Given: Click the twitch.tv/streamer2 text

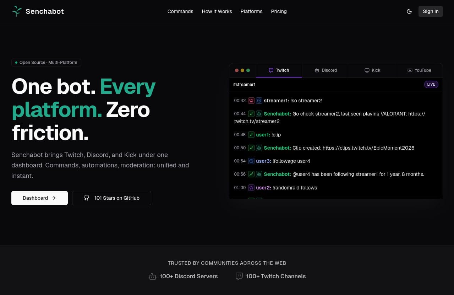Looking at the screenshot, I should point(257,121).
